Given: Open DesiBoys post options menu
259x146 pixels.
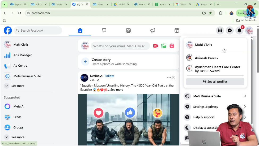Looking at the screenshot, I should tap(169, 77).
